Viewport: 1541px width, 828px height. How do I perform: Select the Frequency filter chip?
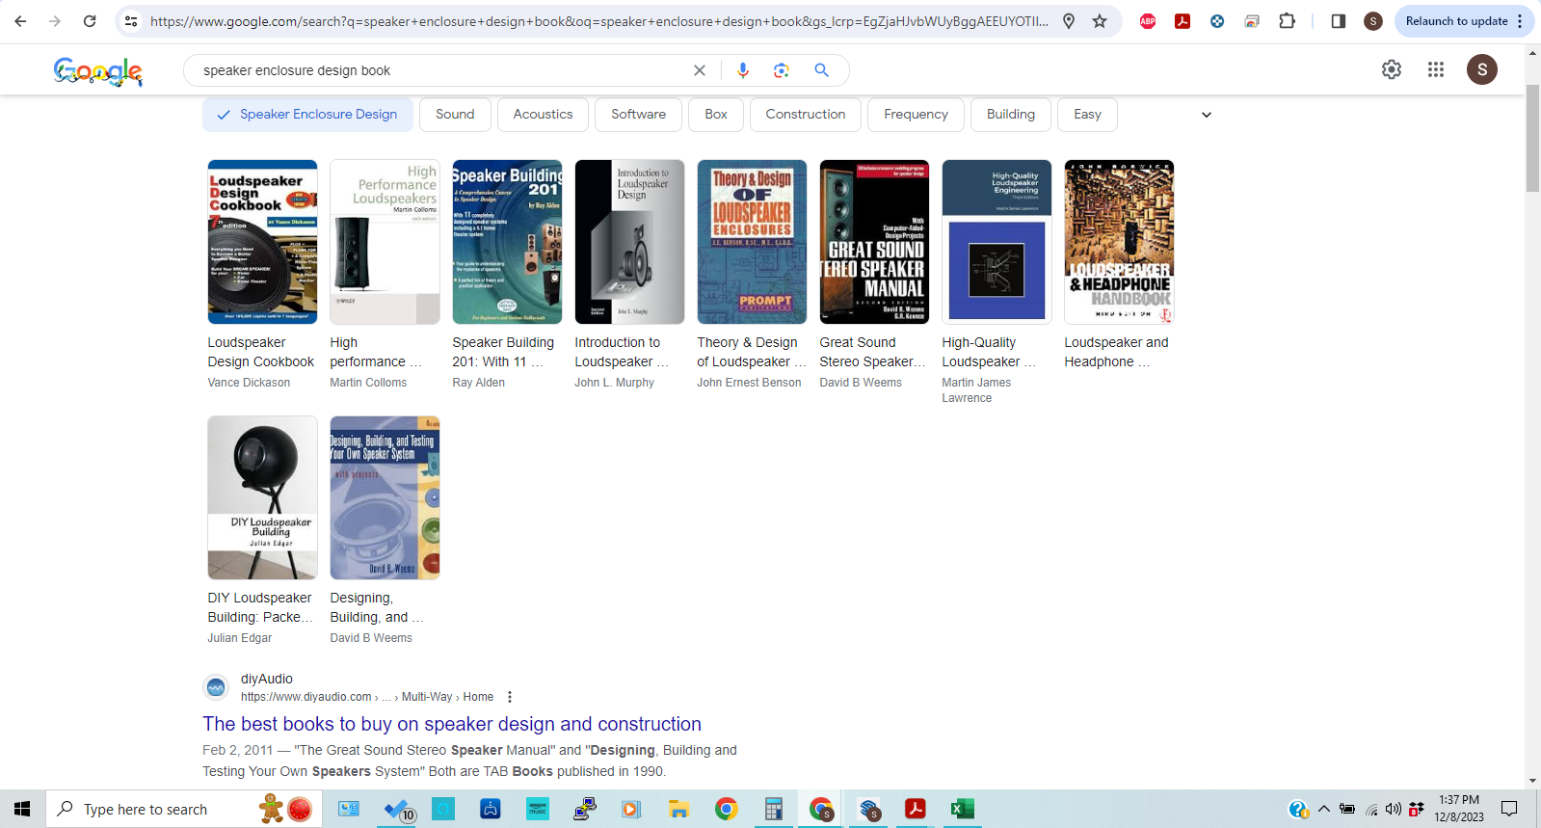click(916, 115)
